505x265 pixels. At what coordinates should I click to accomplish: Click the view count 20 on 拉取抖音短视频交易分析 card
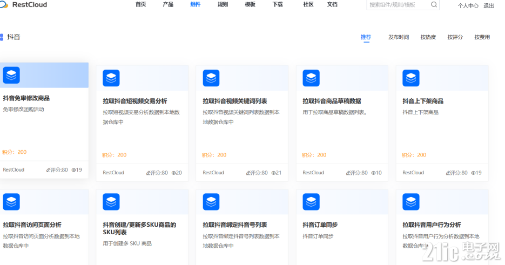[x=177, y=173]
